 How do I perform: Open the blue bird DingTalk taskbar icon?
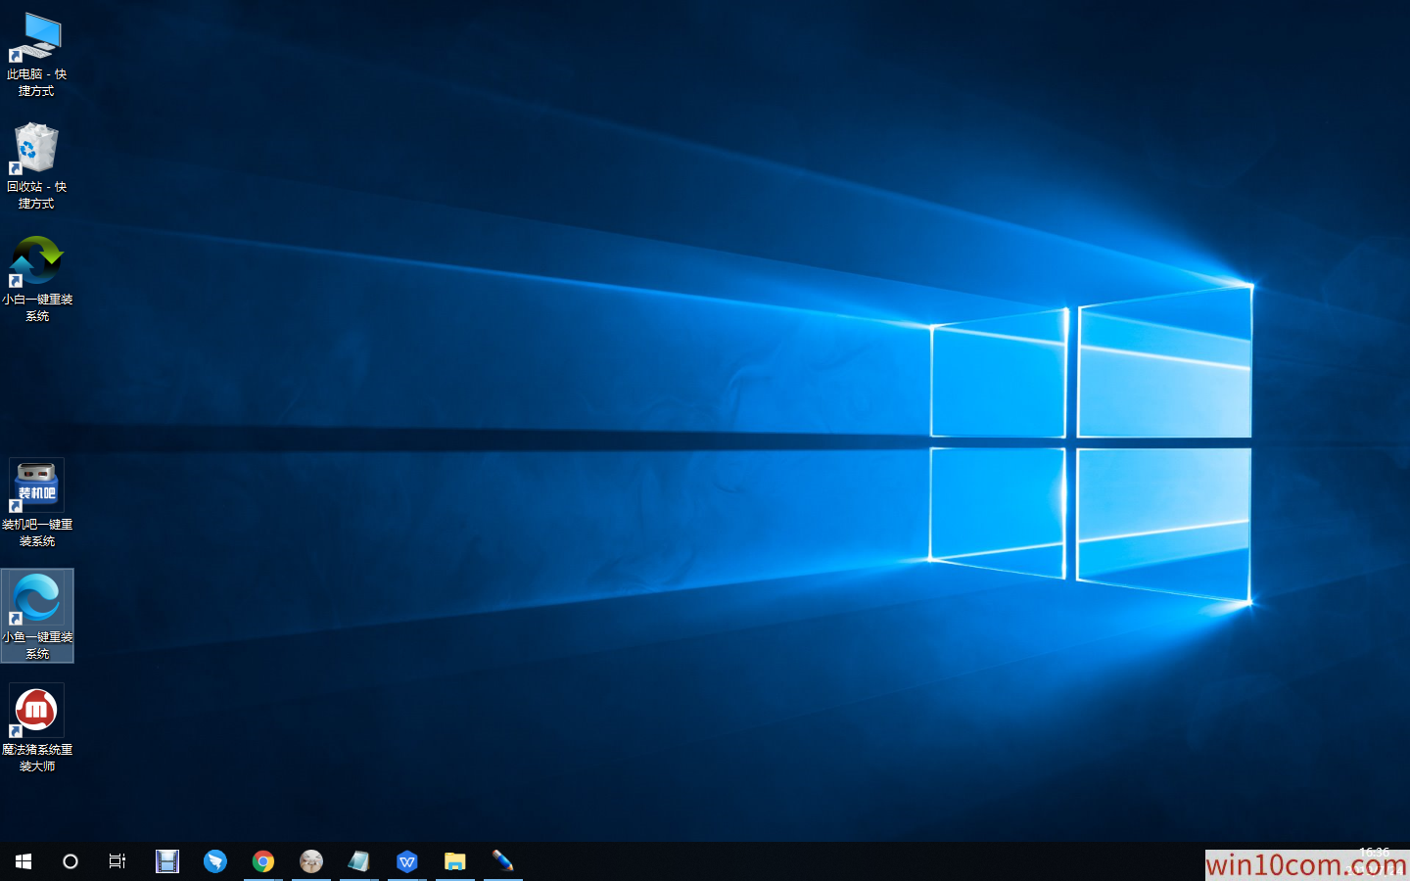[x=215, y=861]
